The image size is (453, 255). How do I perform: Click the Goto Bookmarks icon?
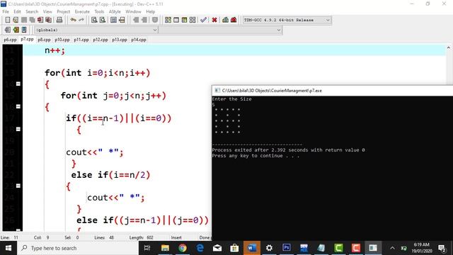click(x=24, y=30)
